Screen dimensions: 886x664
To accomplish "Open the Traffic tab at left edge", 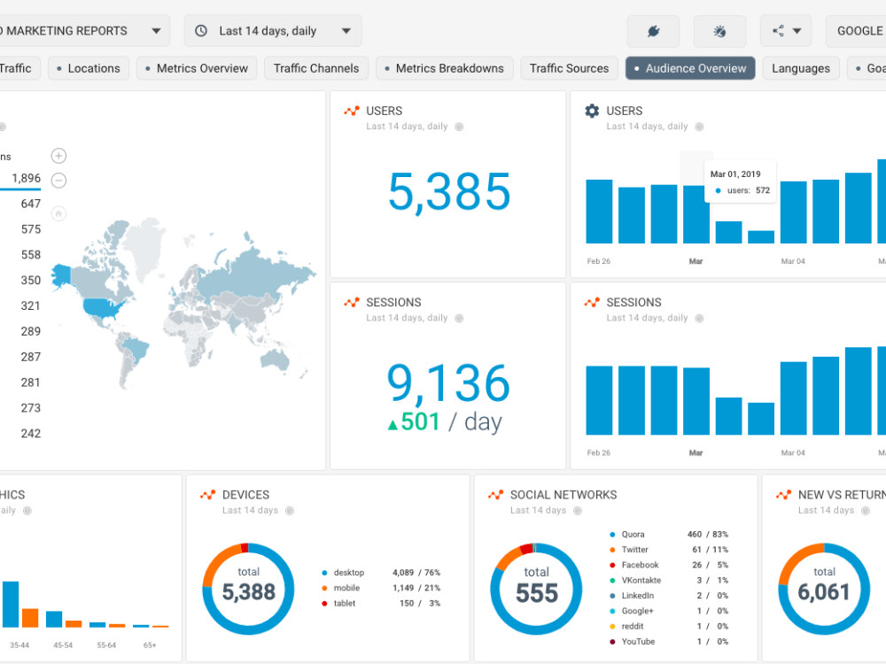I will click(x=19, y=68).
